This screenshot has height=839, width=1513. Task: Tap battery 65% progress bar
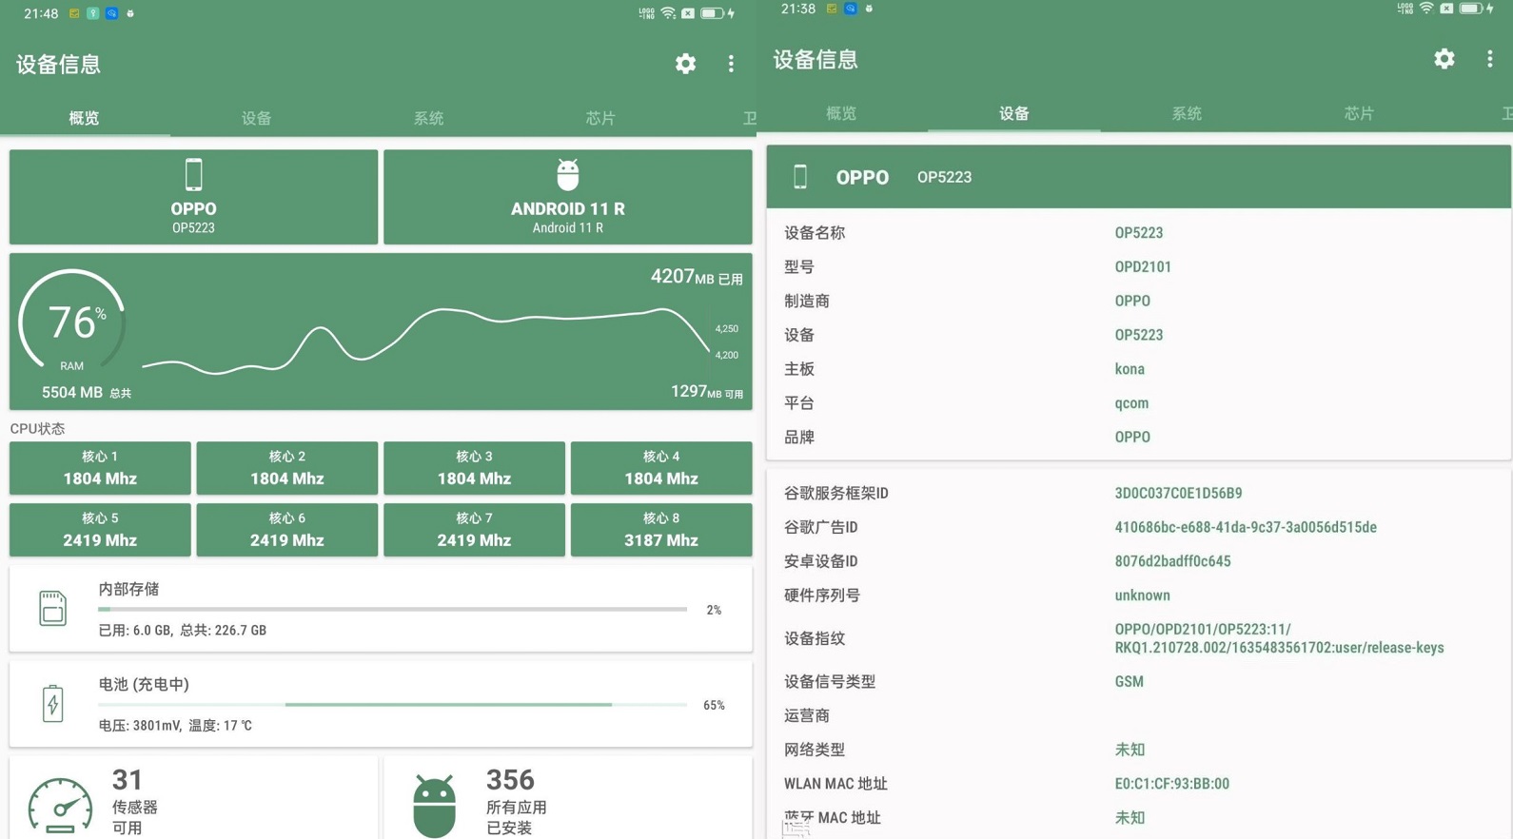(x=392, y=704)
